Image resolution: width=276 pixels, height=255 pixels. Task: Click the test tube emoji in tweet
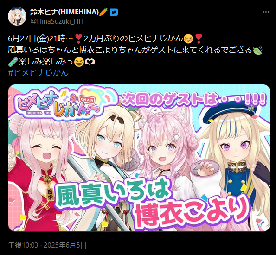pos(13,62)
